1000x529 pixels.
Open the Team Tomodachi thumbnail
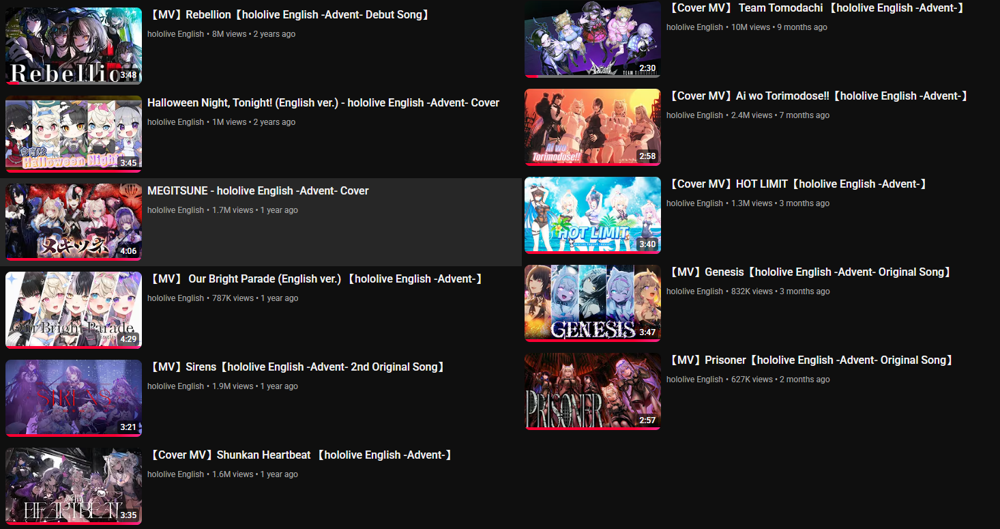[593, 40]
